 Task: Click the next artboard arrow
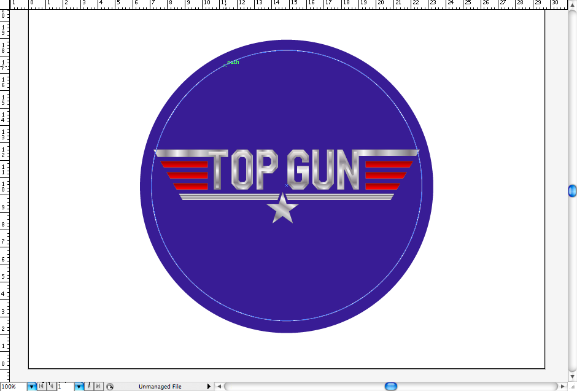click(90, 386)
